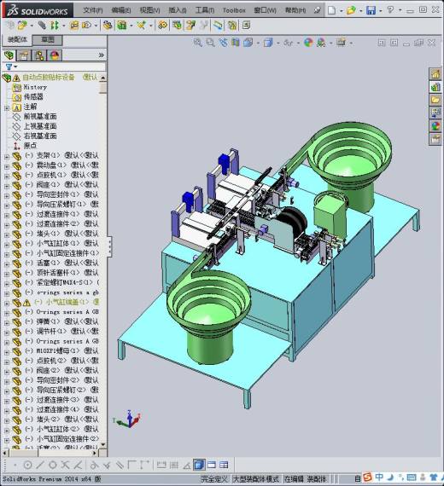Click the Open file folder icon
Screen dimensions: 444x486
[x=351, y=10]
